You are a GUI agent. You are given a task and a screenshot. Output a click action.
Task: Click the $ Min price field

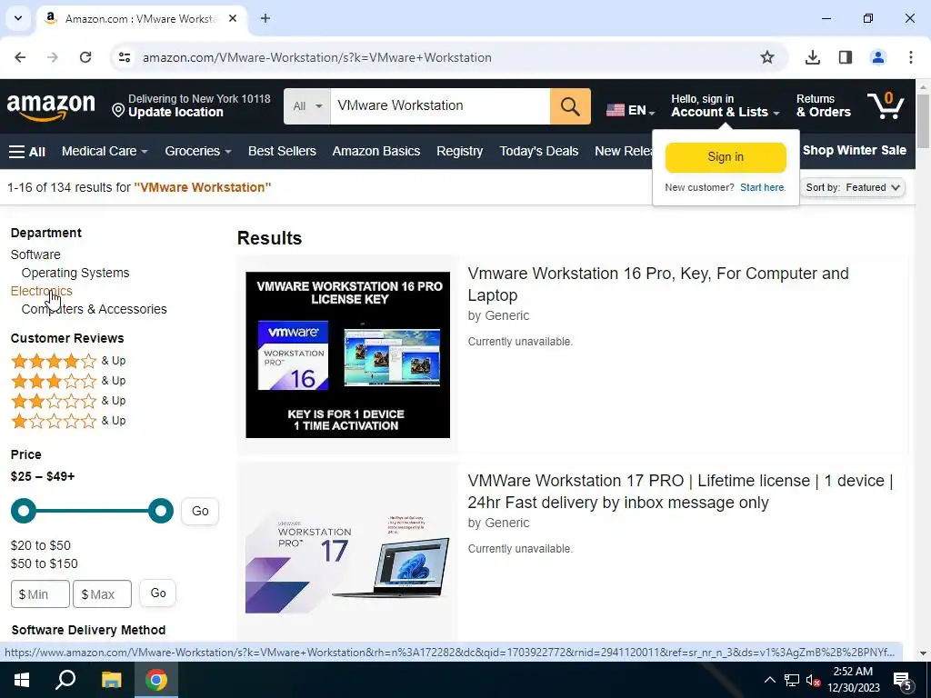[x=40, y=594]
